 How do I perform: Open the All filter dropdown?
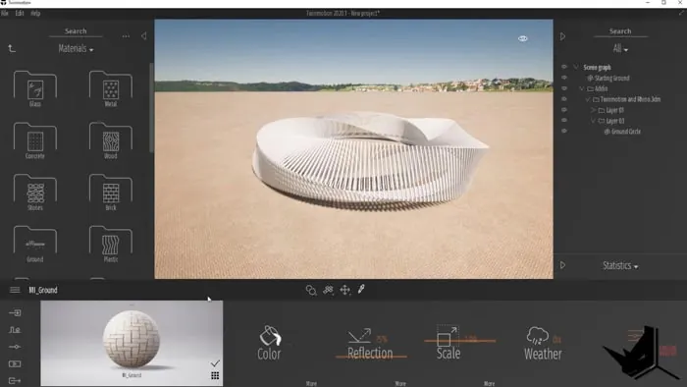(x=620, y=49)
